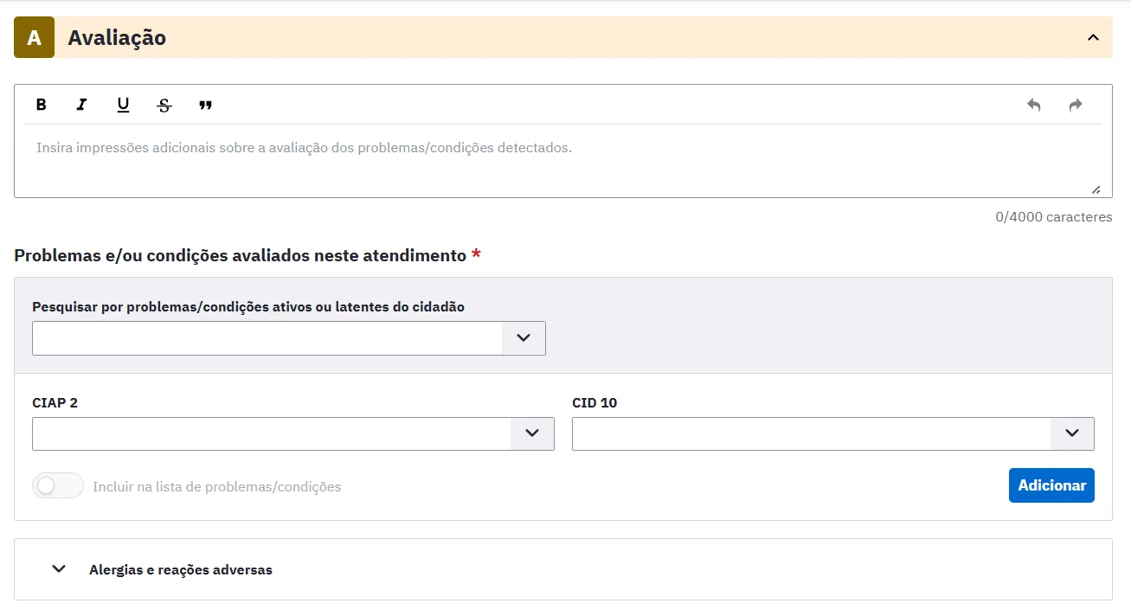
Task: Open the CID 10 dropdown arrow
Action: (1072, 433)
